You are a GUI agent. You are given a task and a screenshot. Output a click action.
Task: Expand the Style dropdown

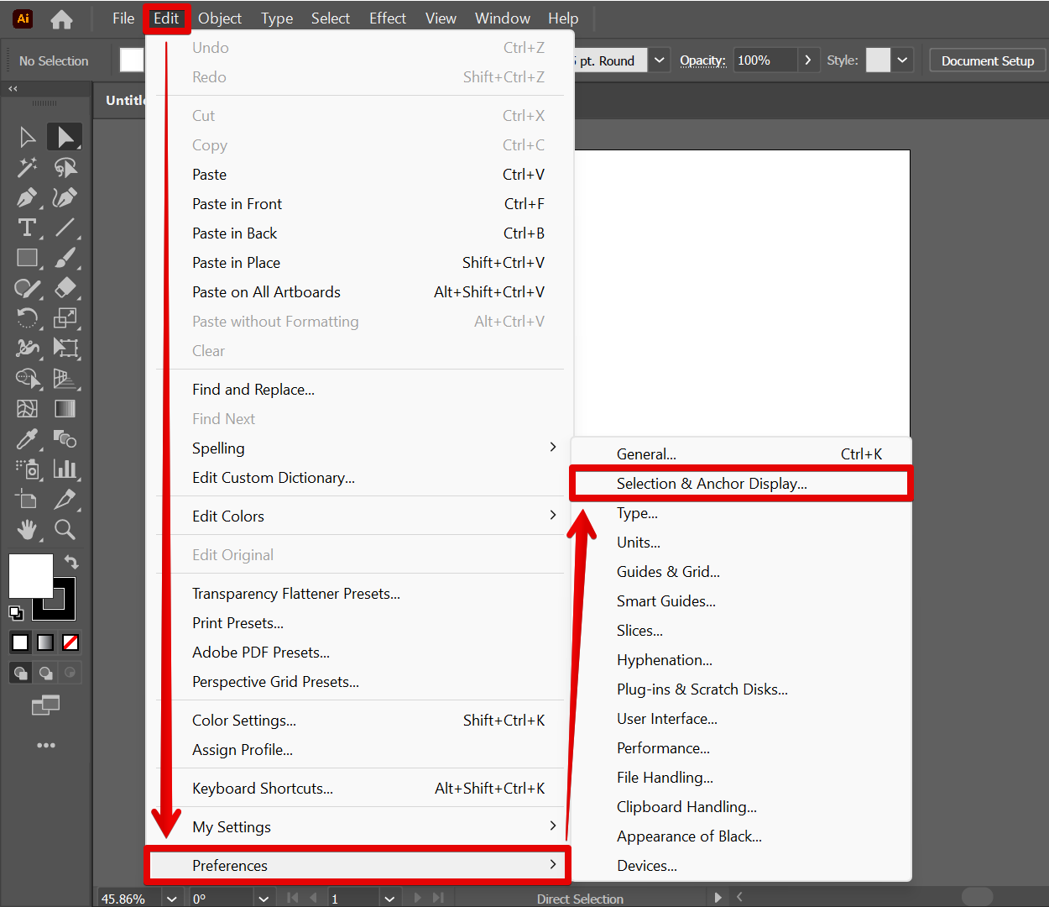pyautogui.click(x=902, y=60)
